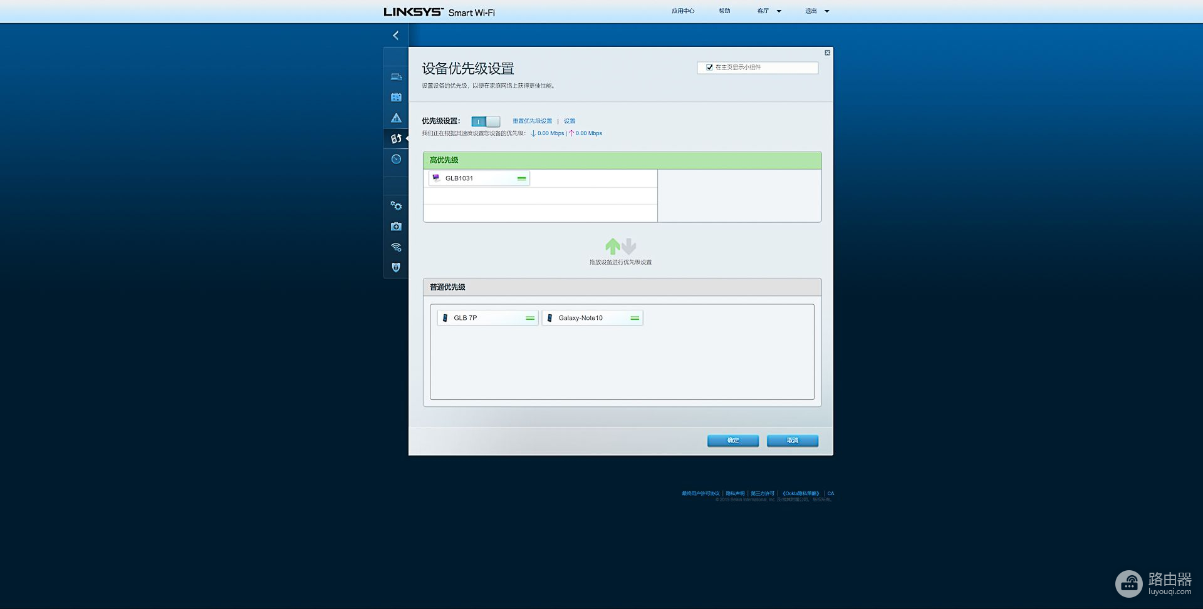The image size is (1203, 609).
Task: Click the 重置优先级设置 link
Action: pyautogui.click(x=532, y=121)
